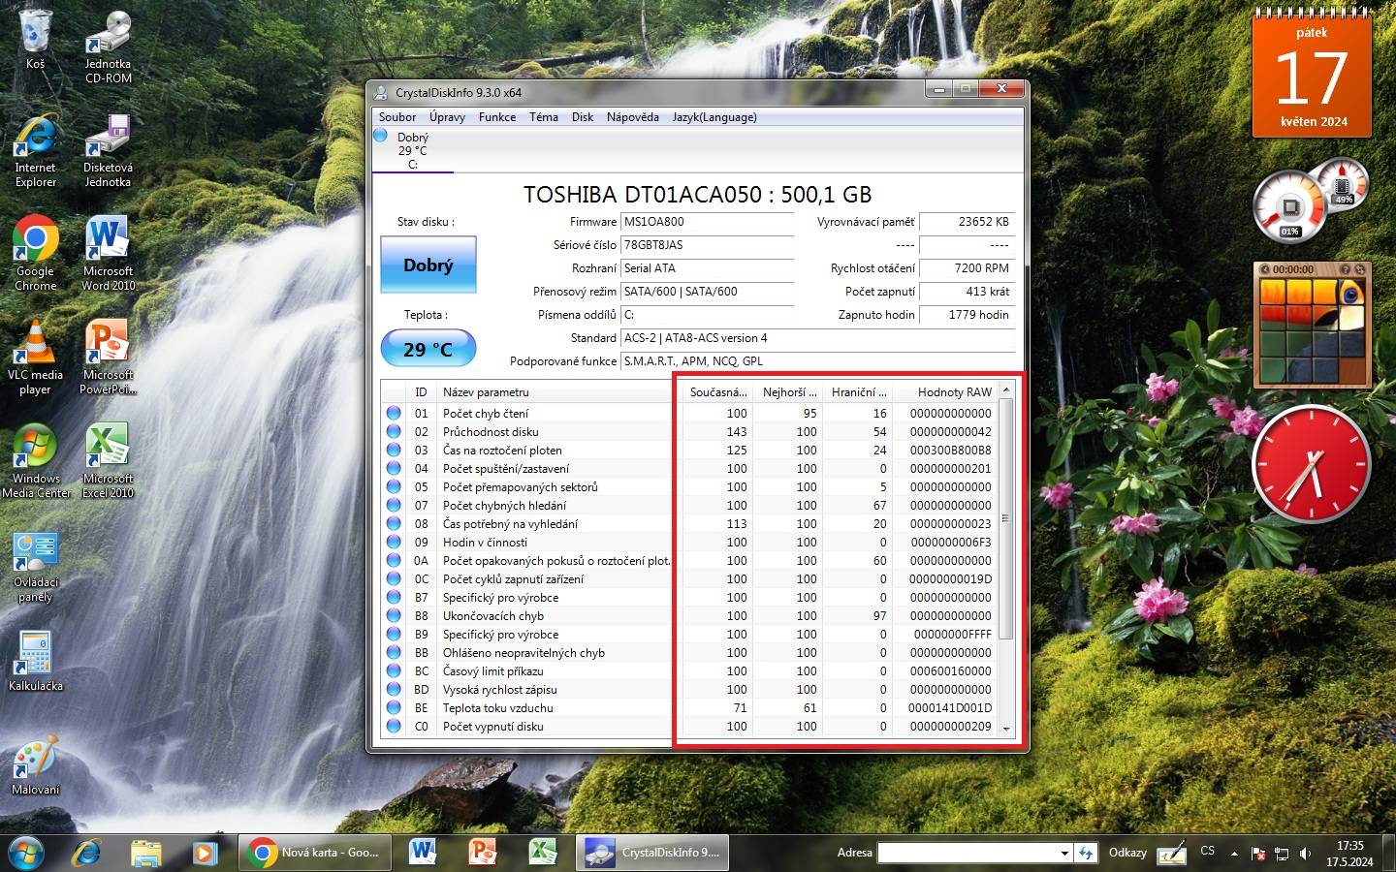Viewport: 1396px width, 872px height.
Task: Select the Malování desktop icon
Action: tap(35, 765)
